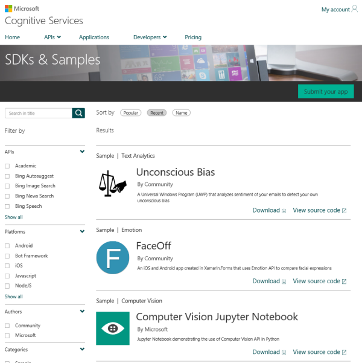Click the Computer Vision category label
362x363 pixels.
[x=142, y=301]
